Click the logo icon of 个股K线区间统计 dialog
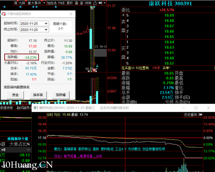The image size is (215, 172). tap(4, 14)
